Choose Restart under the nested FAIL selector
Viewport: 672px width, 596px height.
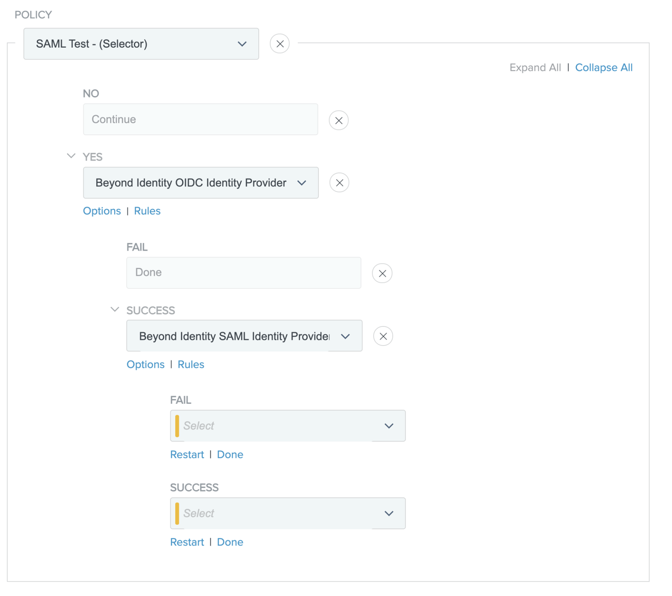click(187, 455)
